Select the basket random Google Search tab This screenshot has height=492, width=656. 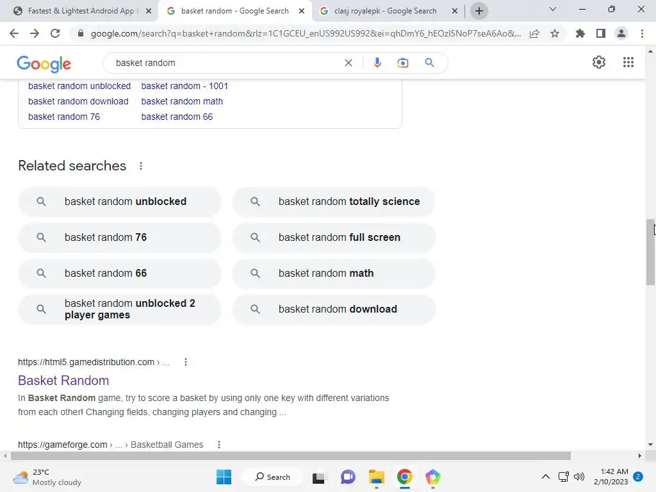tap(234, 11)
